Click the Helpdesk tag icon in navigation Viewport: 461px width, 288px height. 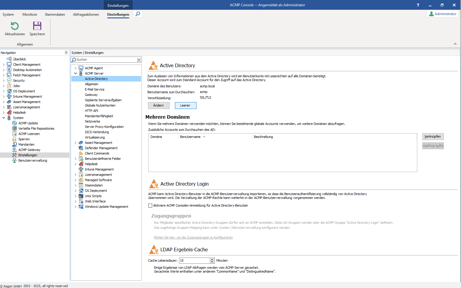(9, 112)
